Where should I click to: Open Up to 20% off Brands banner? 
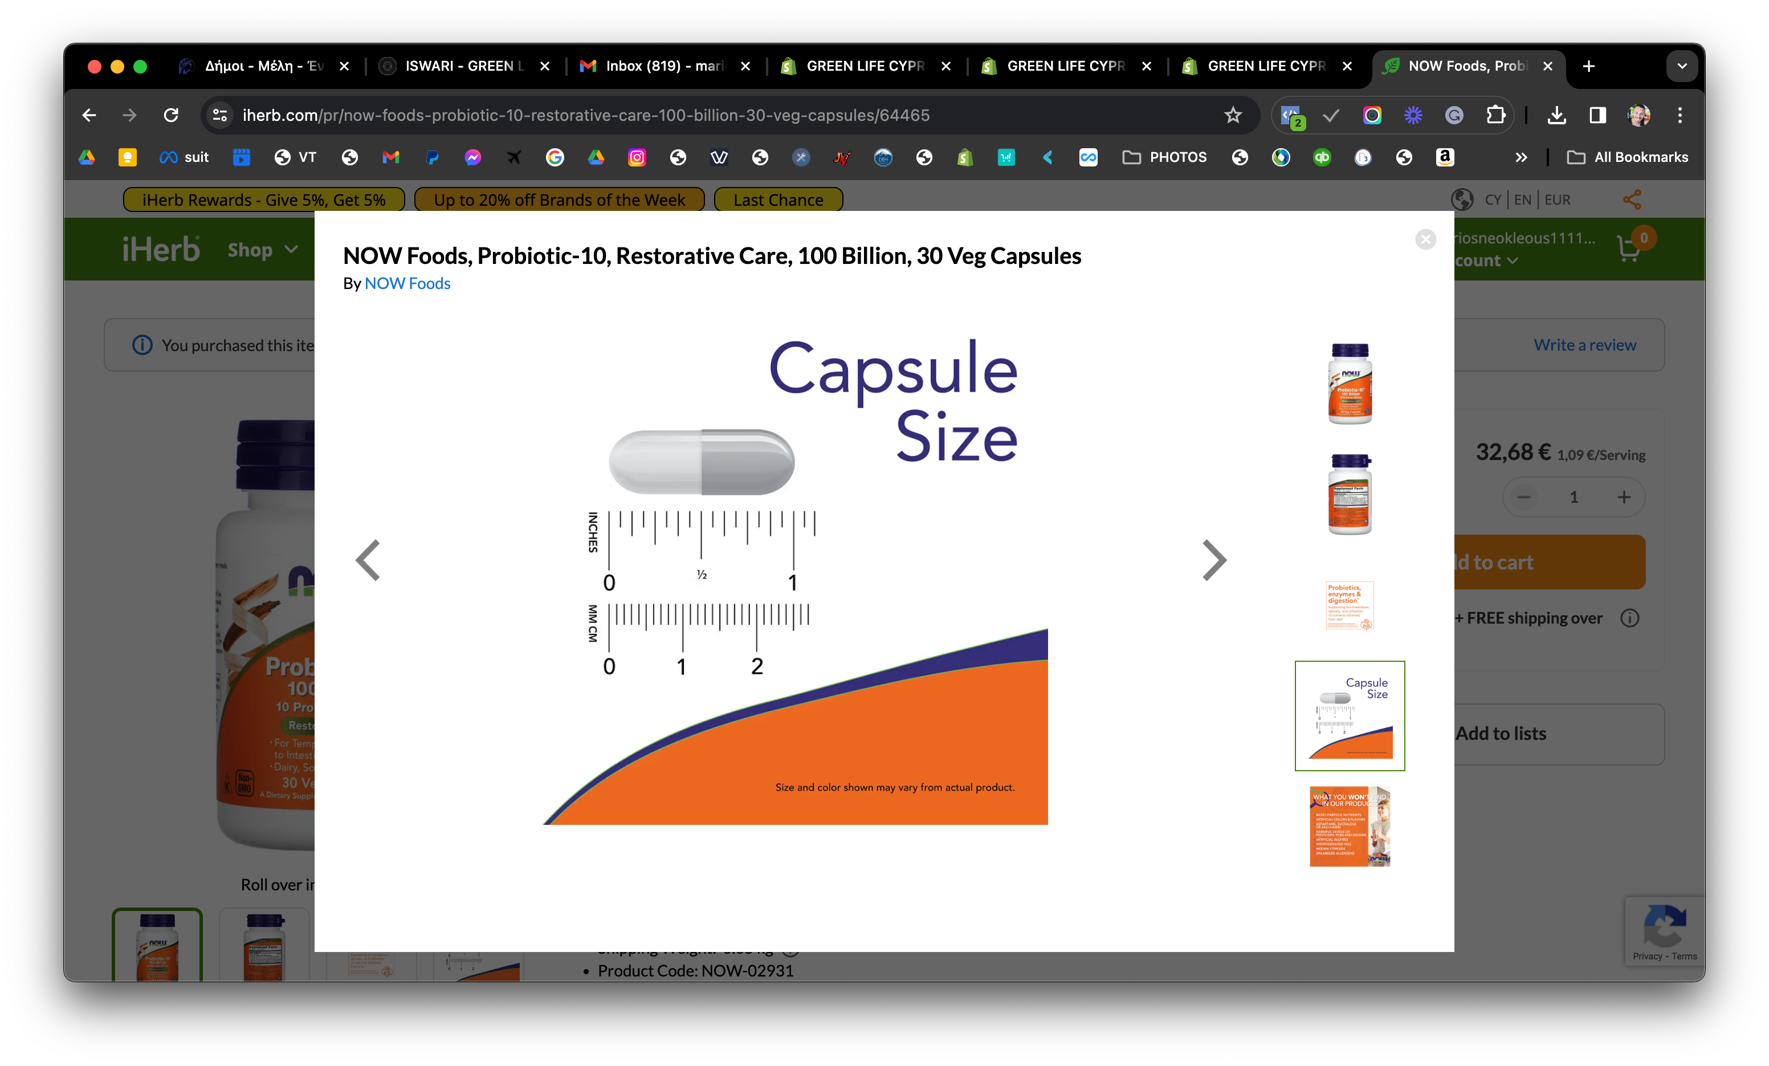pos(559,200)
